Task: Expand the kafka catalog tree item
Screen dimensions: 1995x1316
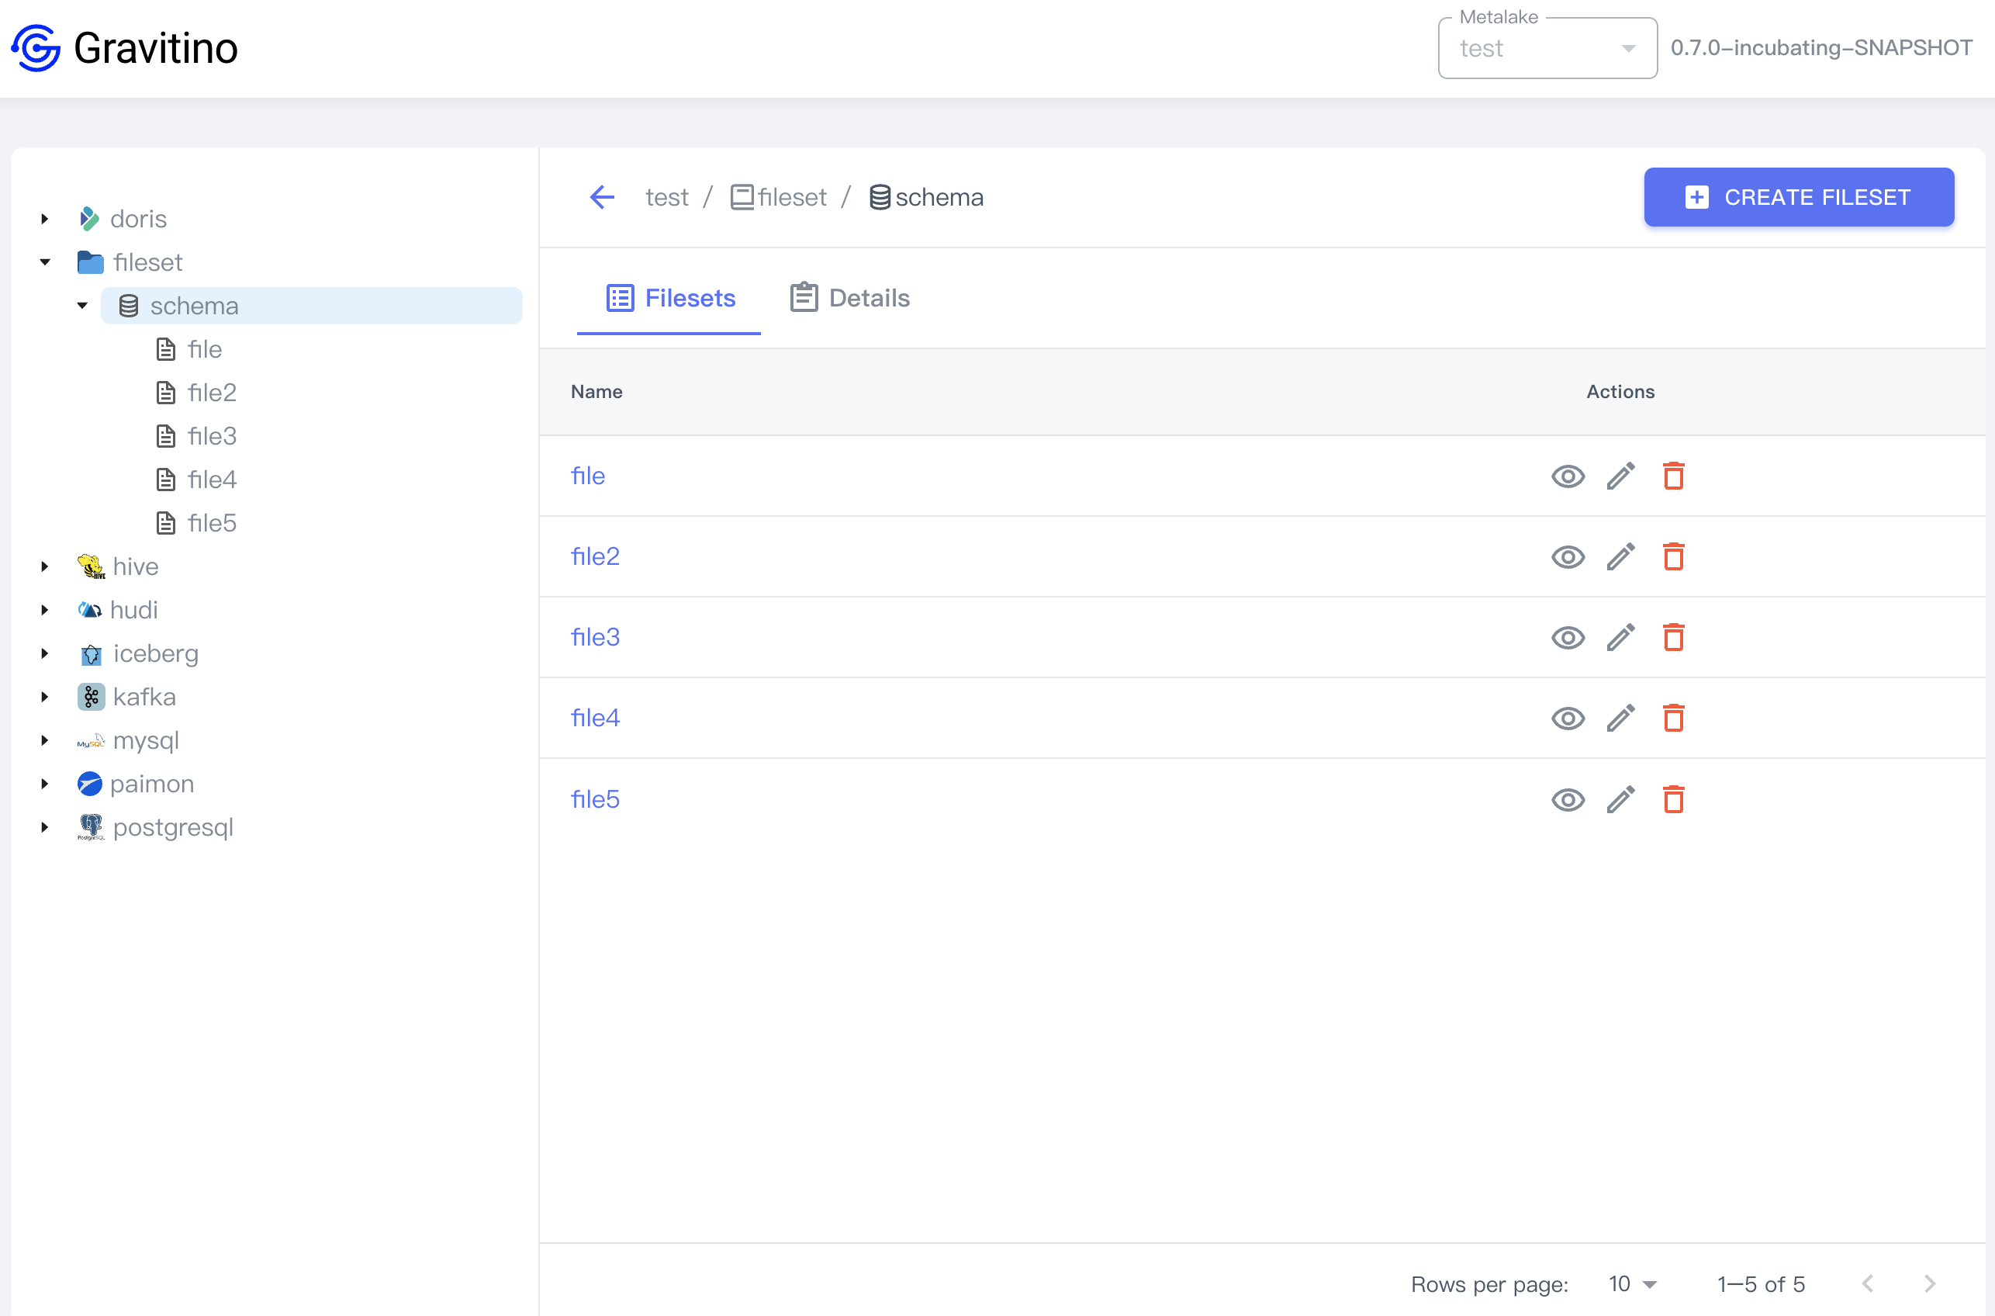Action: click(43, 696)
